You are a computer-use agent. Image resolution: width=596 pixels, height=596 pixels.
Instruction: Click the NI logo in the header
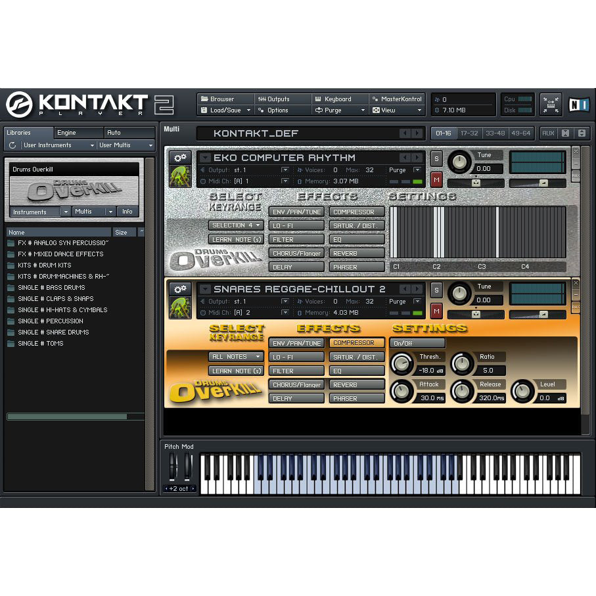(578, 104)
